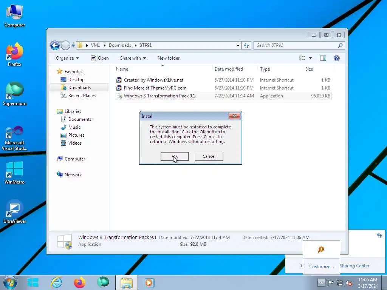Viewport: 387px width, 290px height.
Task: Open the Share with menu
Action: pyautogui.click(x=133, y=58)
